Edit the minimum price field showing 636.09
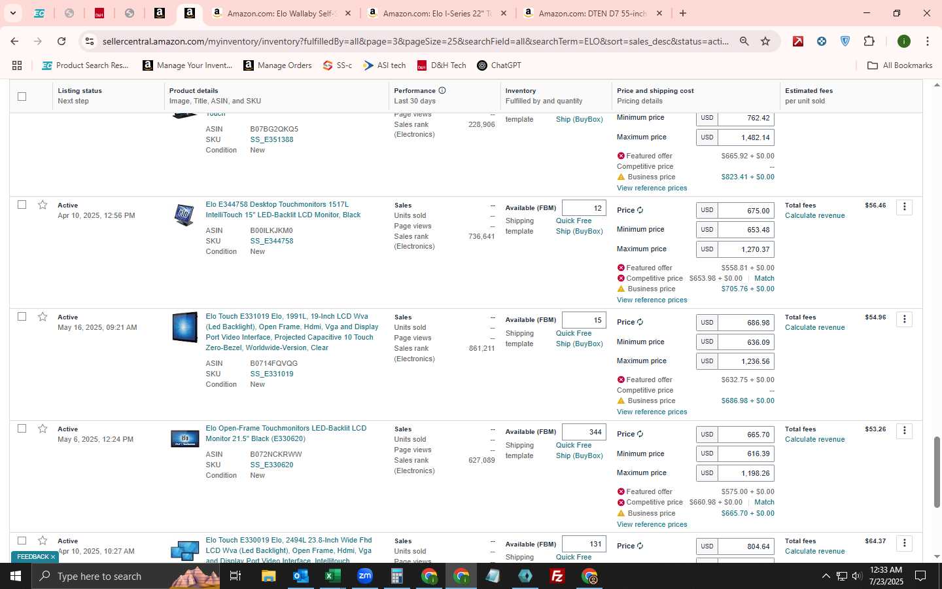 point(746,342)
